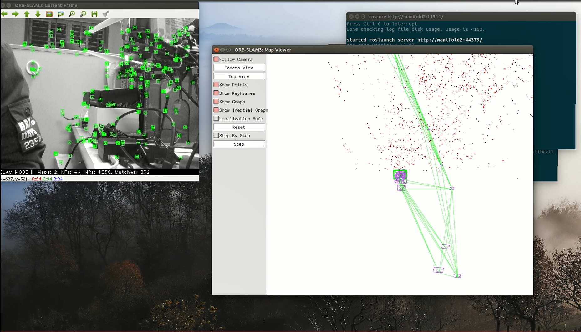
Task: Pan down with the down arrow icon
Action: click(x=38, y=14)
